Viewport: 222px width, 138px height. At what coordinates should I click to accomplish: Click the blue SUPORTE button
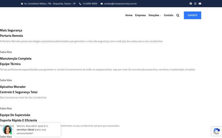click(x=192, y=15)
